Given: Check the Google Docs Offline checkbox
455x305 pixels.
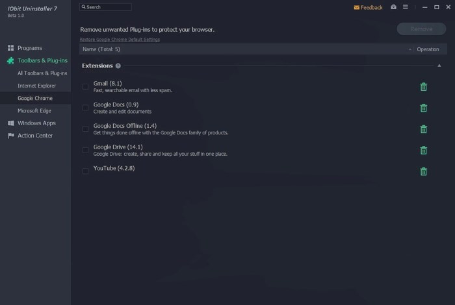Looking at the screenshot, I should click(85, 129).
